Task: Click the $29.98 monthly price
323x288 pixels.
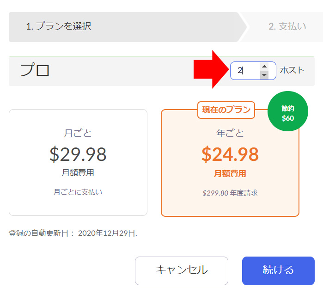Action: pyautogui.click(x=78, y=154)
